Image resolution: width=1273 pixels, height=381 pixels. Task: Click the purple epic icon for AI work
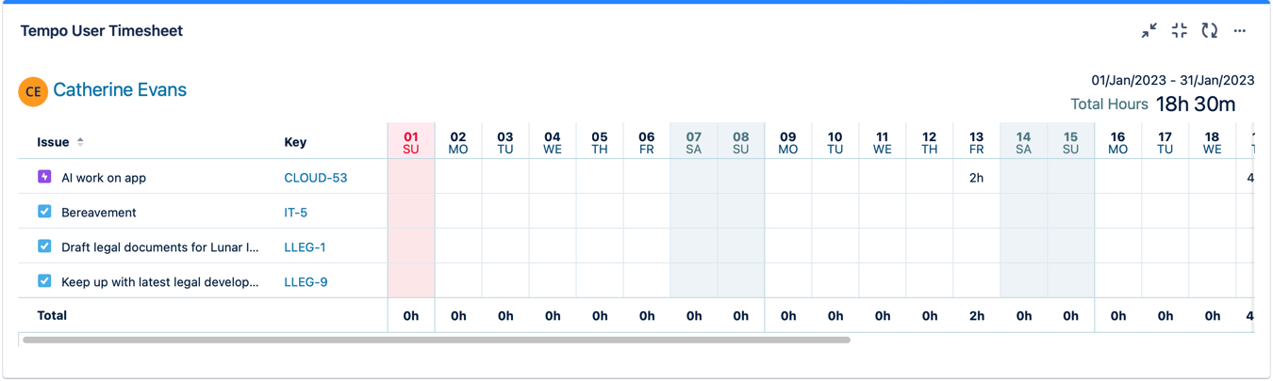[x=44, y=177]
